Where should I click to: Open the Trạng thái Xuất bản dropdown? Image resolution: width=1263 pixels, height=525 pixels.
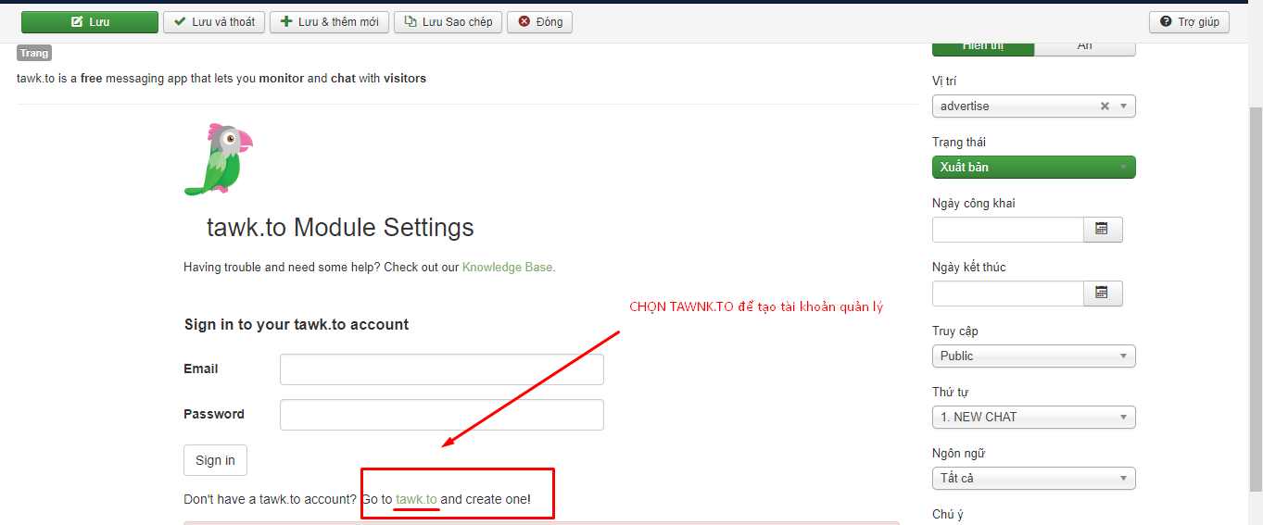coord(1034,168)
